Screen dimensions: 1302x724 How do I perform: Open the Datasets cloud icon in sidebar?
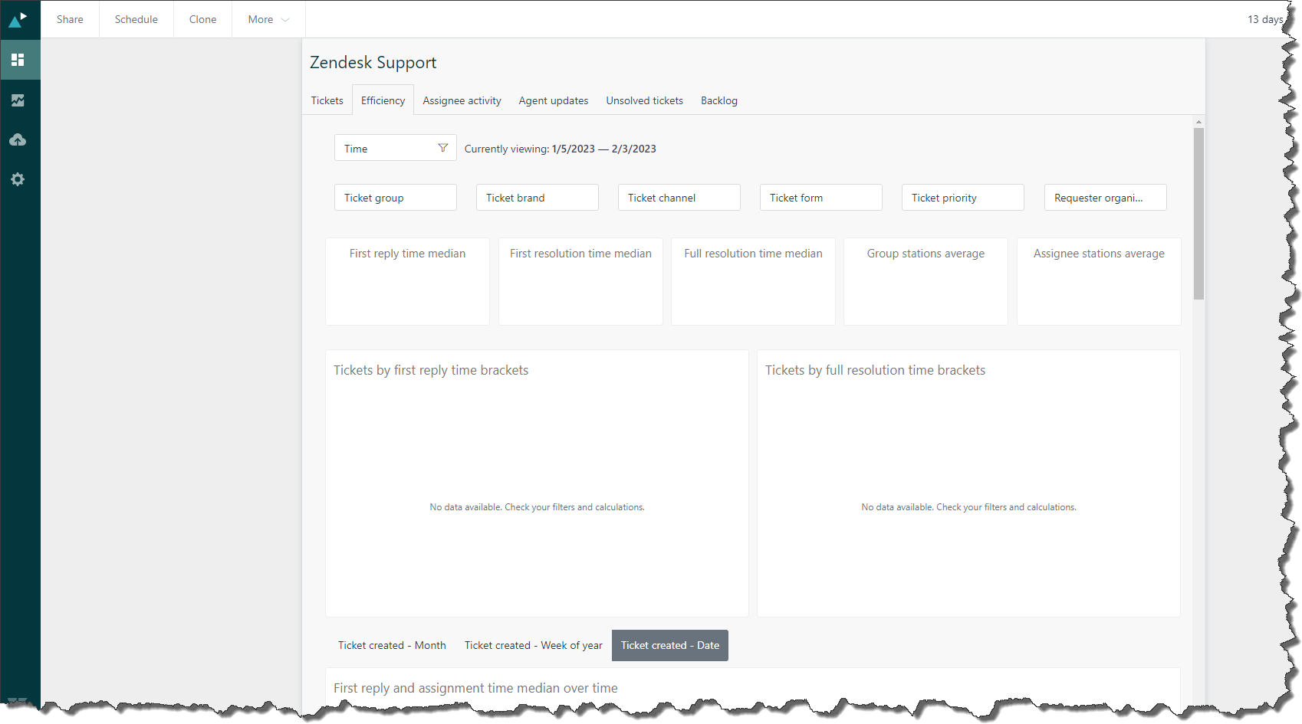coord(18,140)
